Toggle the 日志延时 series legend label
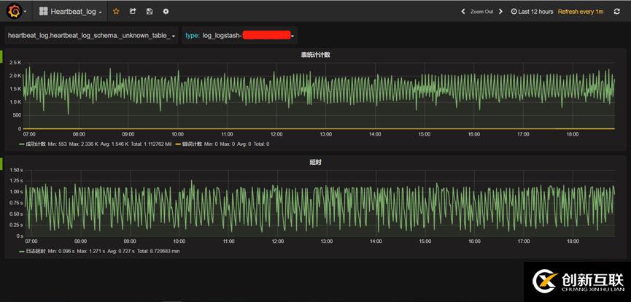Image resolution: width=631 pixels, height=302 pixels. pos(36,251)
